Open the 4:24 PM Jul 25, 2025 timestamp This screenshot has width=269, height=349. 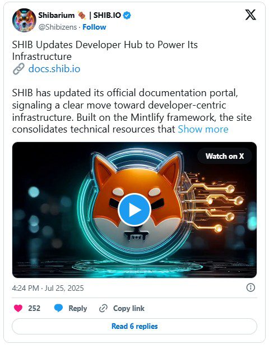coord(48,288)
